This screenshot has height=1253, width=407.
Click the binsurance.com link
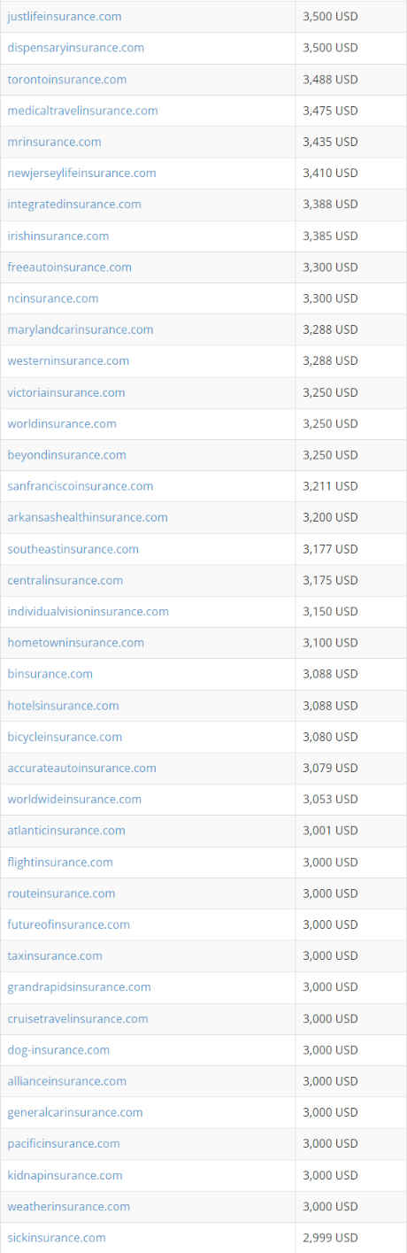click(x=50, y=674)
